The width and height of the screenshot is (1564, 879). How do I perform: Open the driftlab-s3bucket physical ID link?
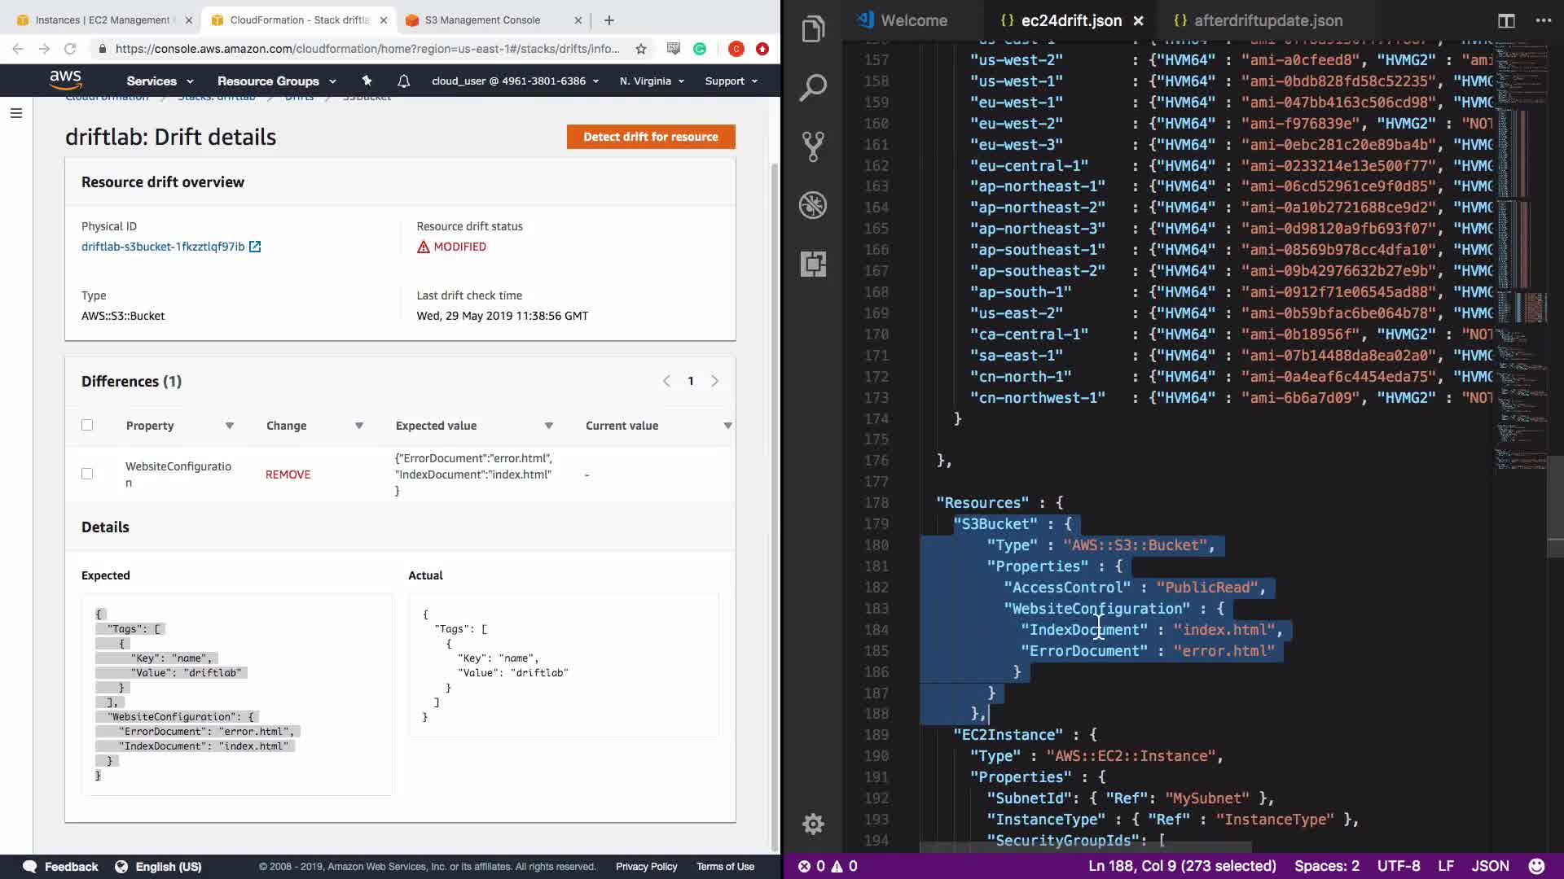163,247
